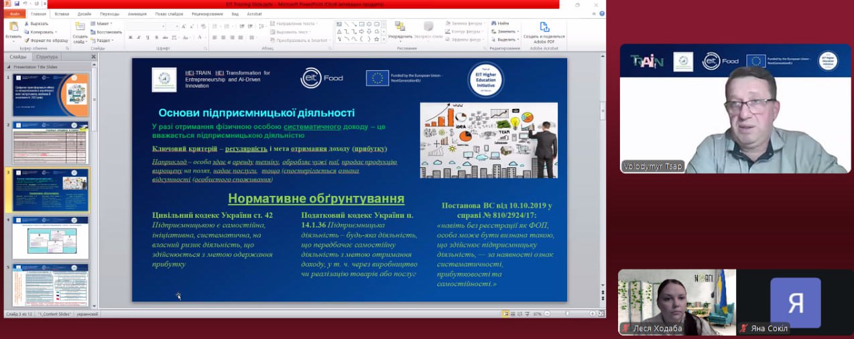The image size is (854, 339).
Task: Open the Макет (Layout) dropdown
Action: click(101, 23)
